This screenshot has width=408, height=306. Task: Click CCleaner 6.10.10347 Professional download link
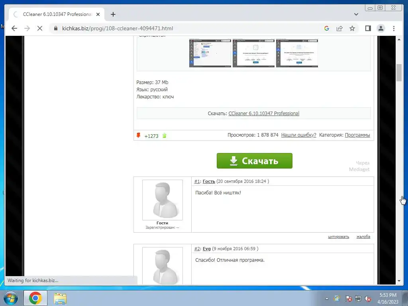tap(264, 114)
